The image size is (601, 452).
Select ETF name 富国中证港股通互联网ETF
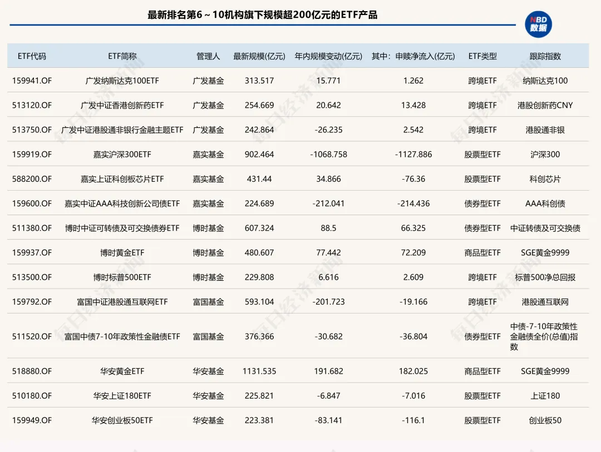(x=122, y=301)
